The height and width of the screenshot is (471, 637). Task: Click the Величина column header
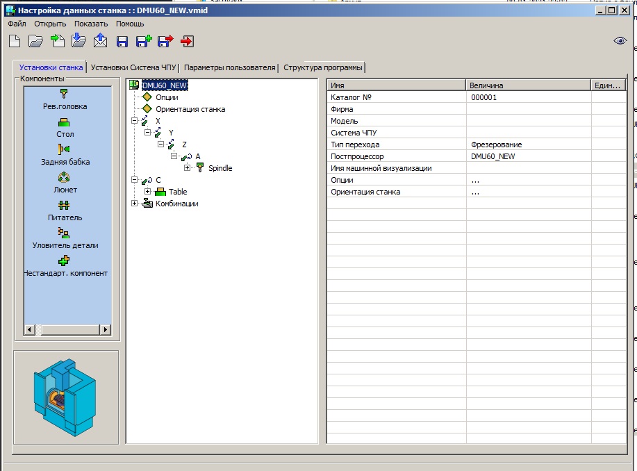528,85
